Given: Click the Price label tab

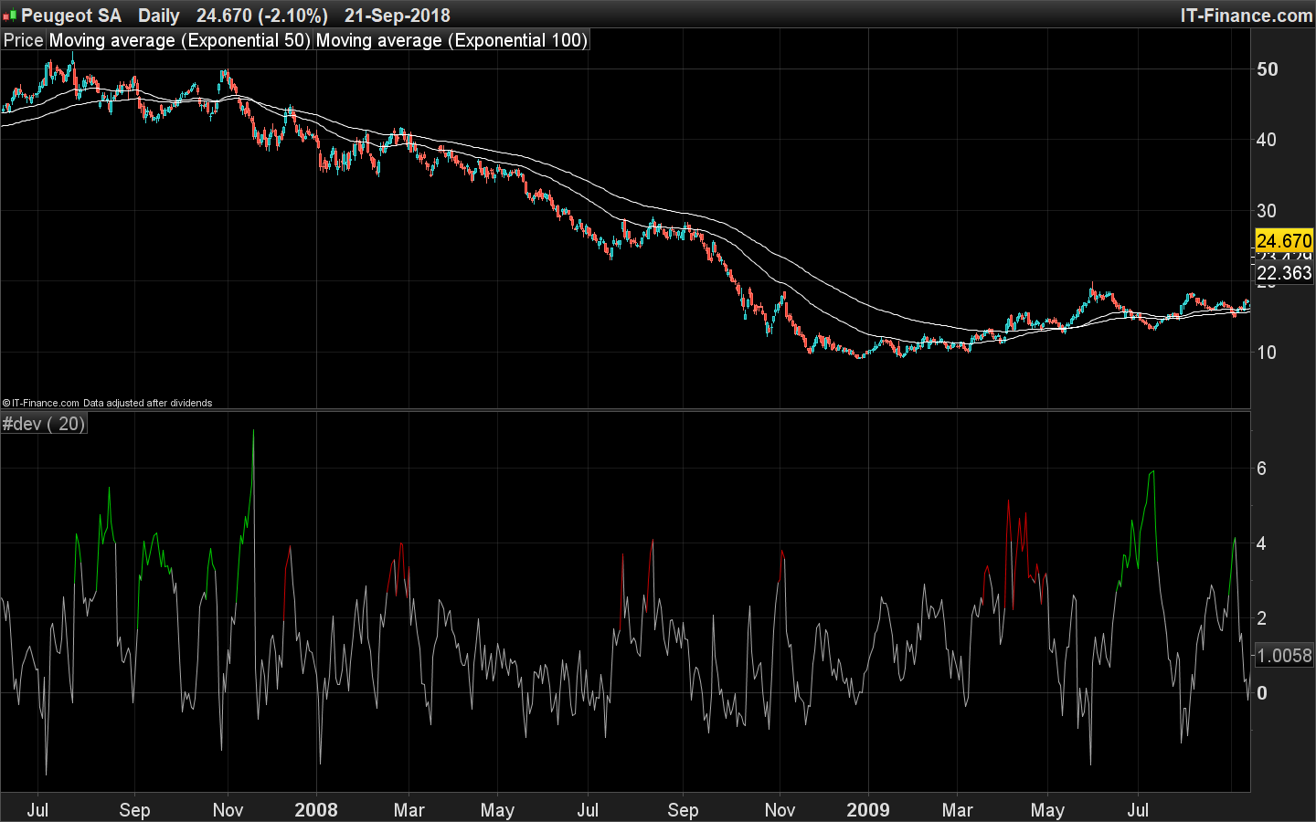Looking at the screenshot, I should pos(24,40).
